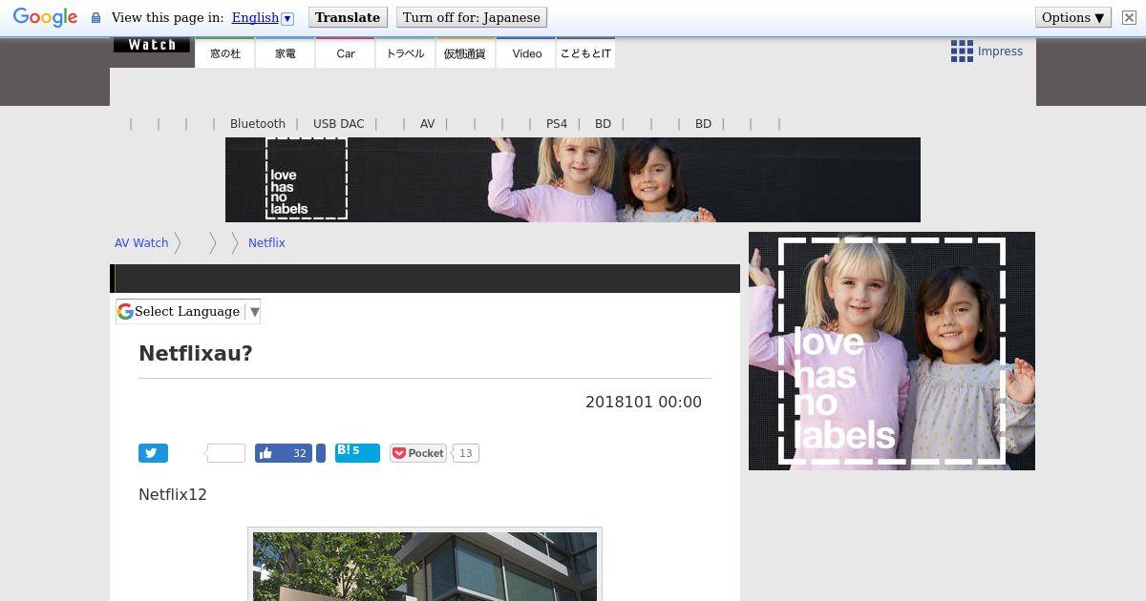Open the AV keyword link
The height and width of the screenshot is (601, 1146).
pos(428,124)
